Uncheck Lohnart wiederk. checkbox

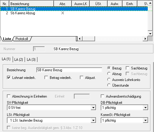pyautogui.click(x=9, y=78)
